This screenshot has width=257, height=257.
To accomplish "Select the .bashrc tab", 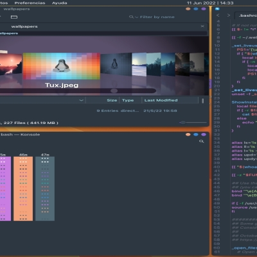I will point(247,15).
